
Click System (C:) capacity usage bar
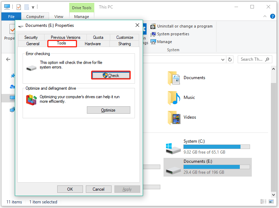[x=216, y=147]
